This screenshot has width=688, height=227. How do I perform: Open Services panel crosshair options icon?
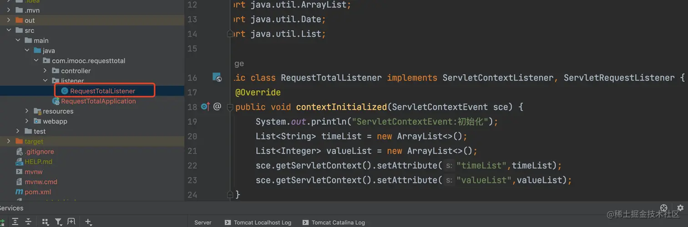coord(664,208)
